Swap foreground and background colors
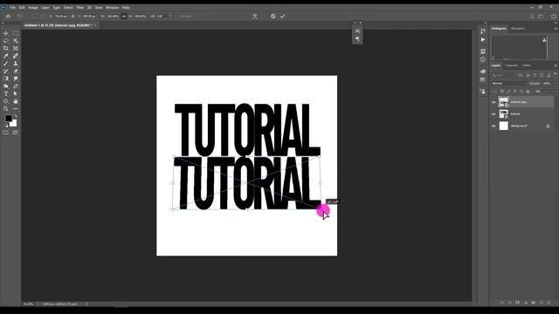559x314 pixels. click(x=16, y=116)
